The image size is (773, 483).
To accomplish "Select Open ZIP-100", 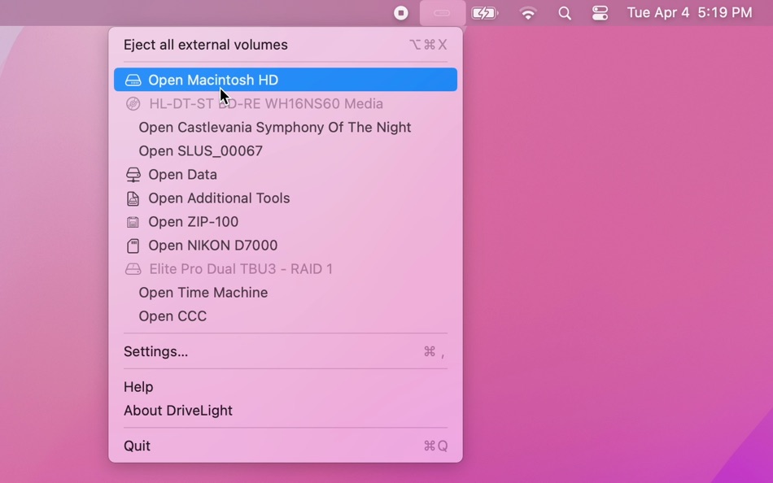I will pos(286,222).
